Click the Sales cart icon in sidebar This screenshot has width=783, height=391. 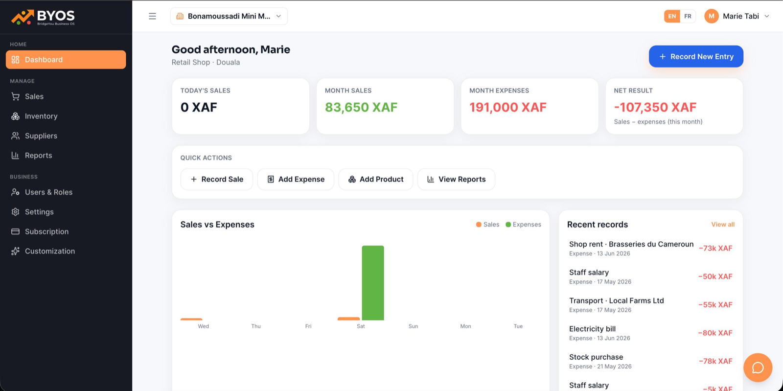[x=16, y=96]
